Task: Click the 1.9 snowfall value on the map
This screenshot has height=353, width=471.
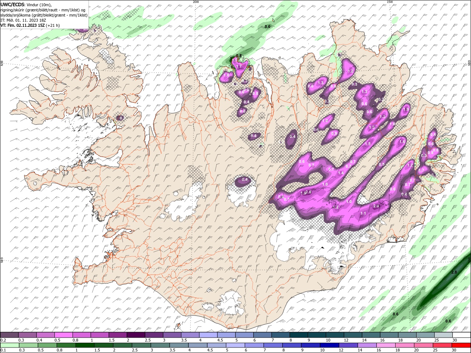Action: (x=406, y=109)
